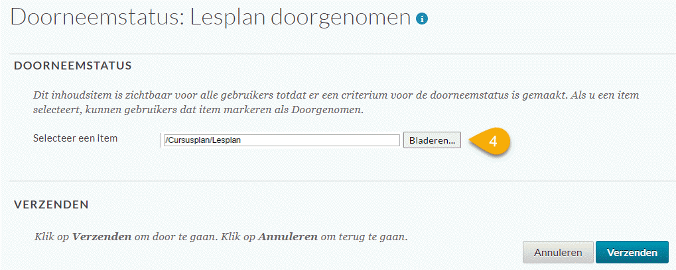Image resolution: width=676 pixels, height=270 pixels.
Task: Click the bold Annuleren word in instructions
Action: click(x=287, y=237)
